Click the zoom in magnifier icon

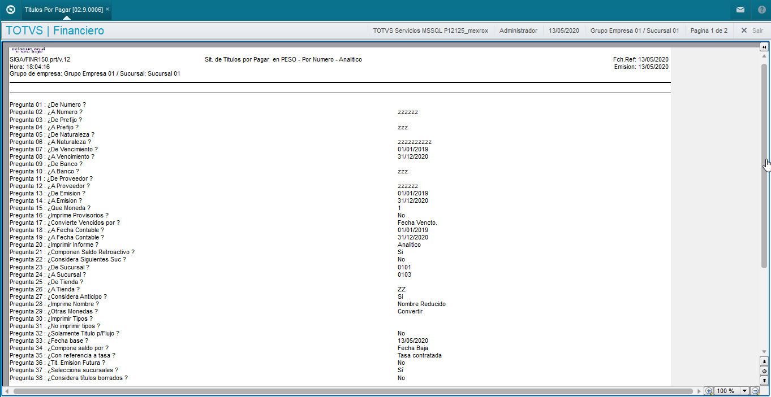click(x=709, y=391)
